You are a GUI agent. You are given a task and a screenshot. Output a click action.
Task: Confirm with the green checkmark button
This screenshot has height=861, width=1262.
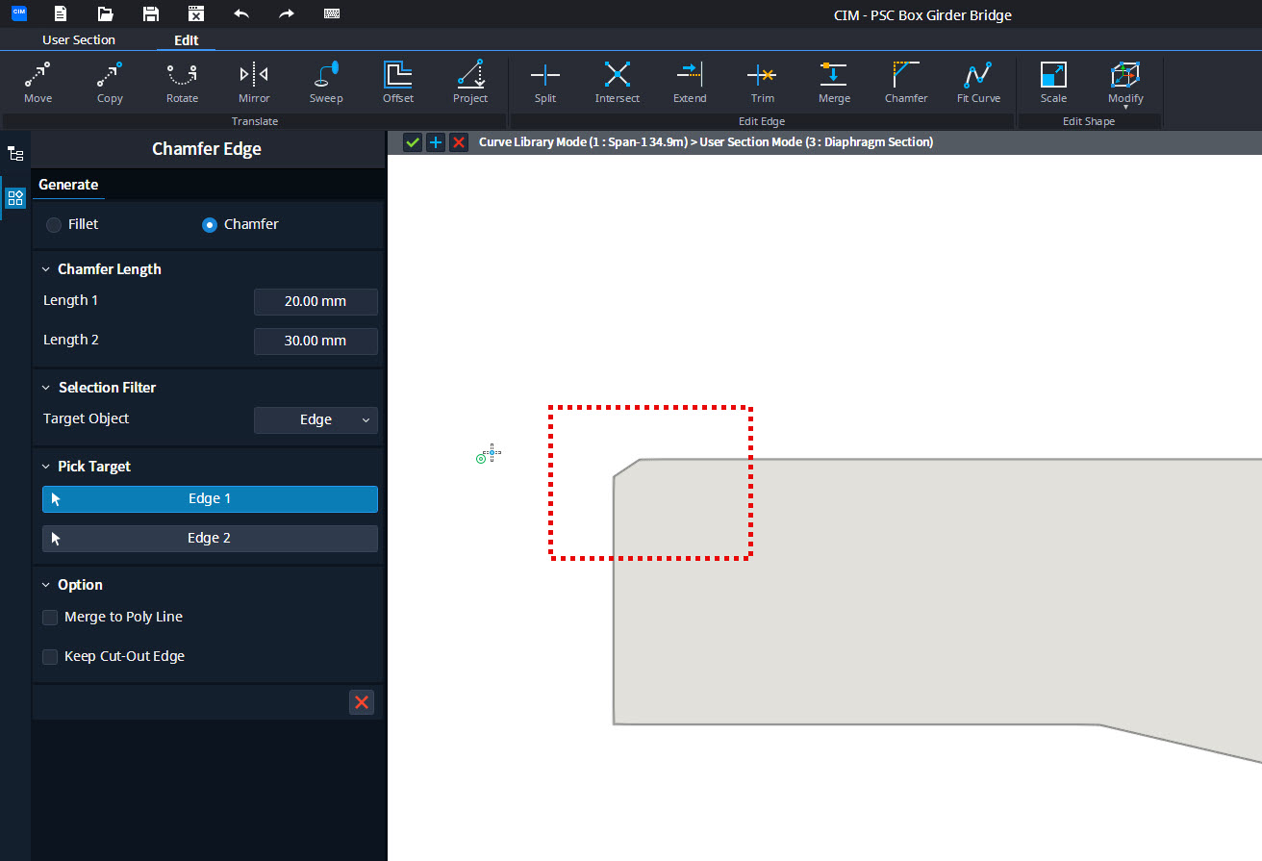(x=413, y=141)
